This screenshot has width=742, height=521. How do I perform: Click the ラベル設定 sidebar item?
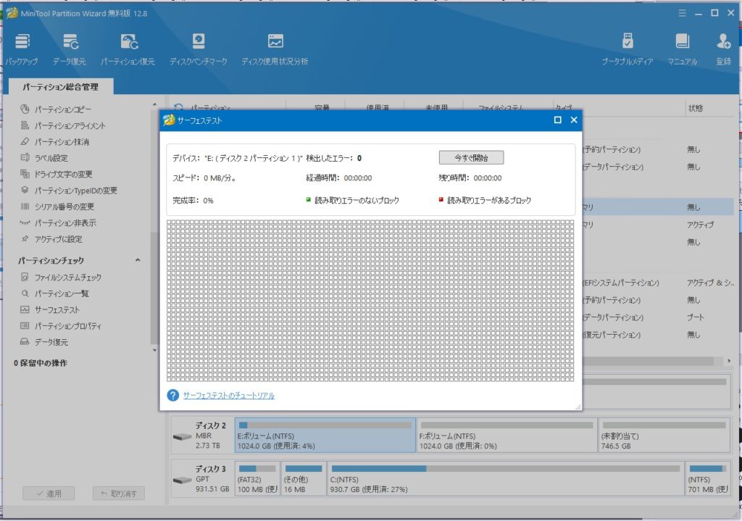tap(51, 158)
